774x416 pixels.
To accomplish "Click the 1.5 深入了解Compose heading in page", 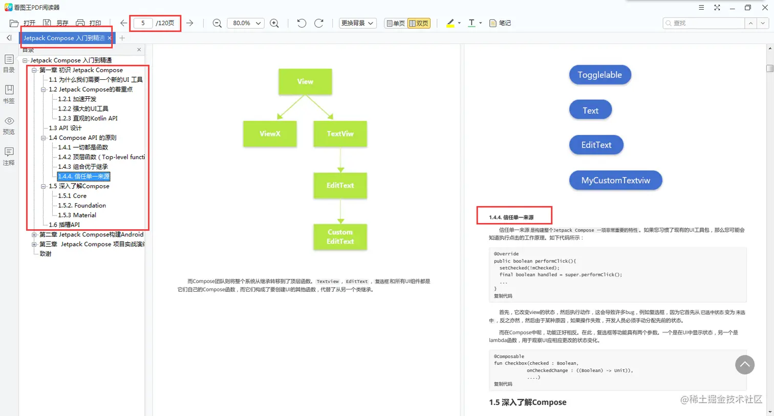I will pos(528,402).
